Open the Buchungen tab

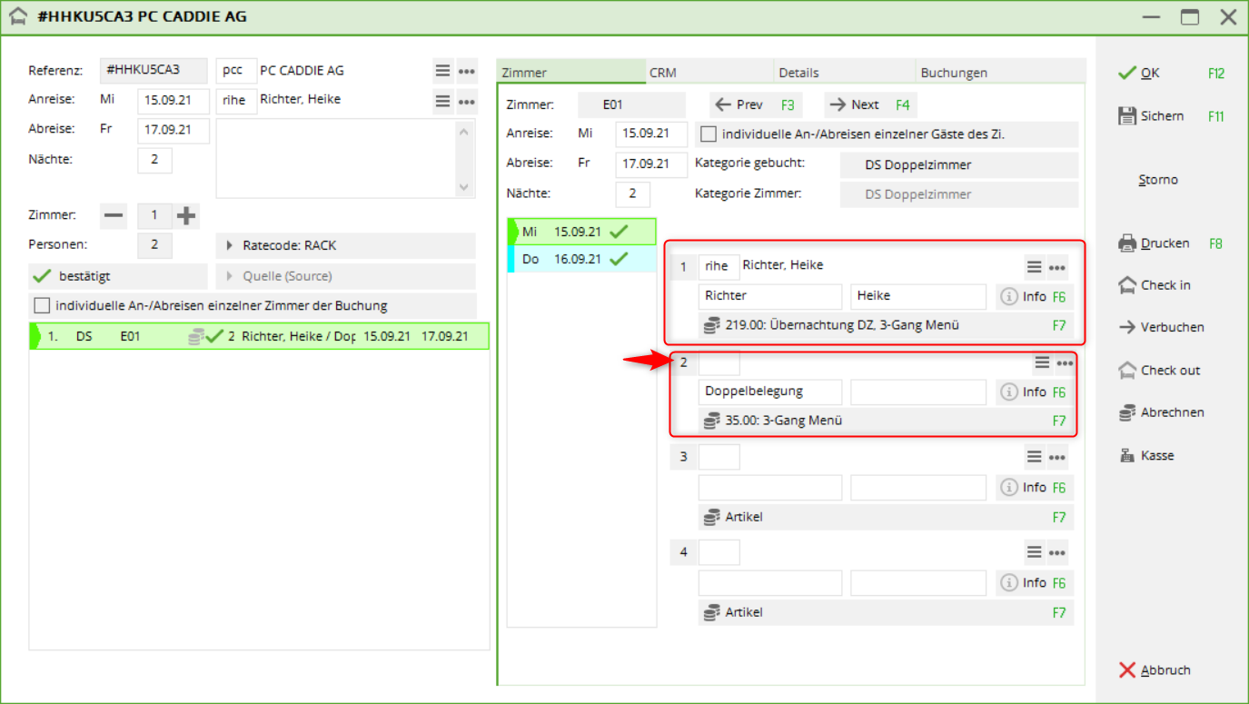click(x=954, y=73)
